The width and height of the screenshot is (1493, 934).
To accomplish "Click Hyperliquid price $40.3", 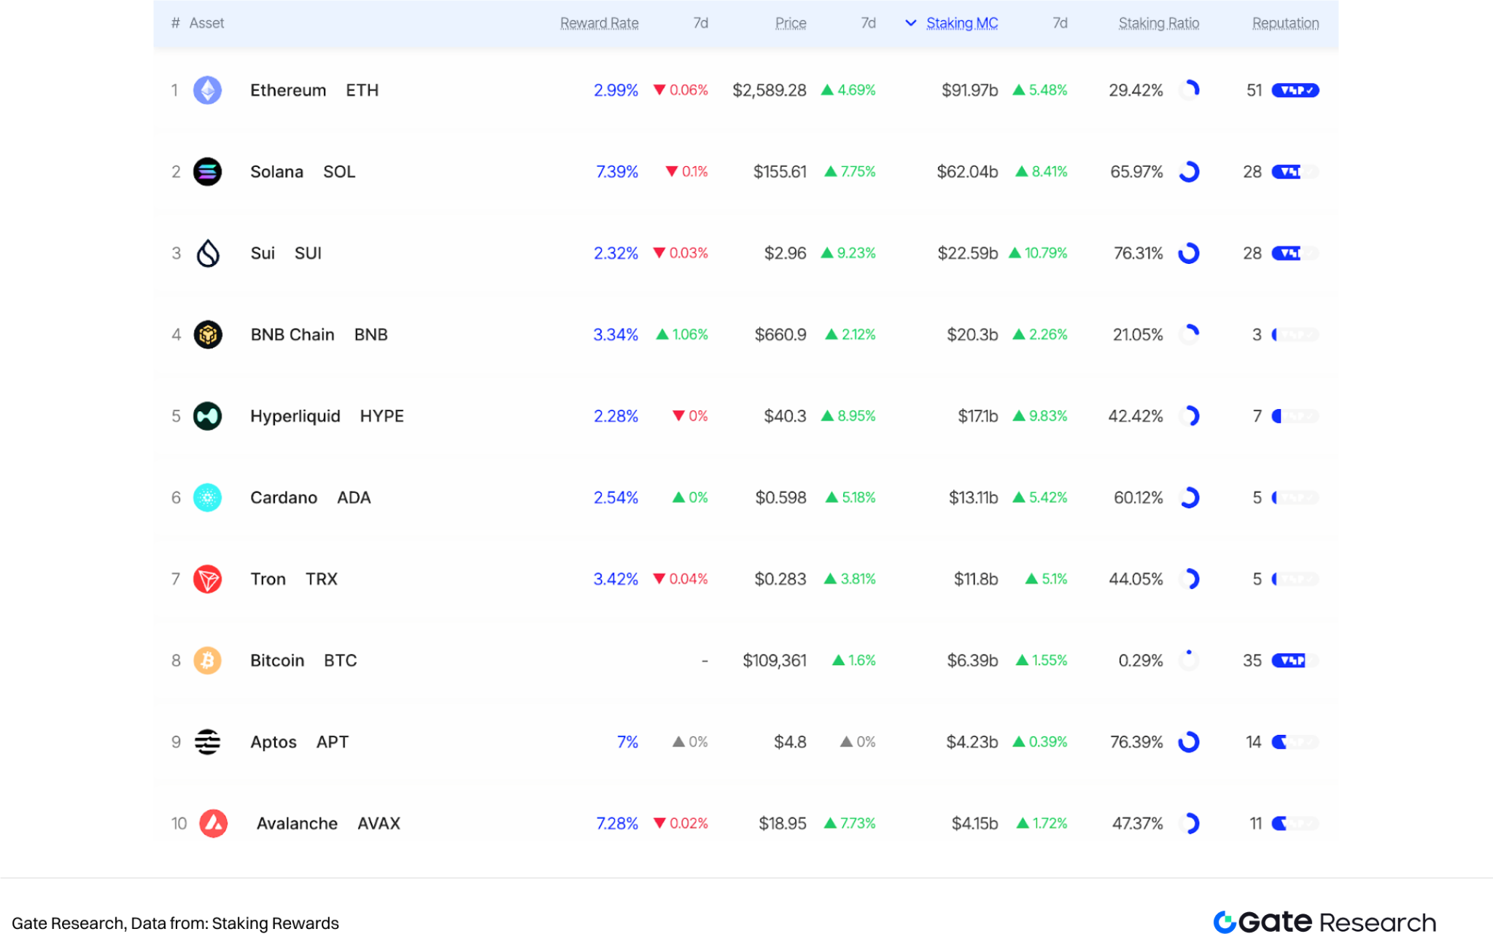I will (785, 416).
